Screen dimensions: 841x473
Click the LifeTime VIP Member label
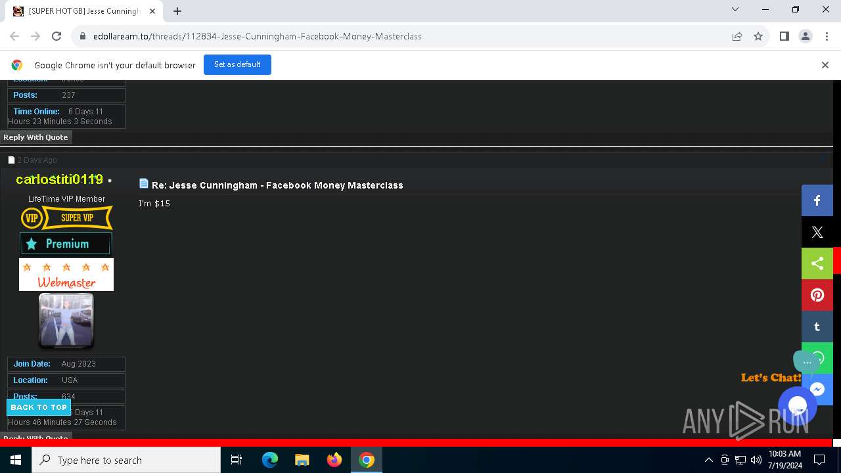click(x=66, y=198)
